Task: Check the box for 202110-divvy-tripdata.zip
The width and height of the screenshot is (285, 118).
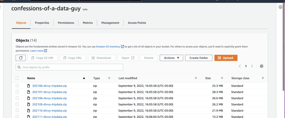Action: (x=17, y=110)
